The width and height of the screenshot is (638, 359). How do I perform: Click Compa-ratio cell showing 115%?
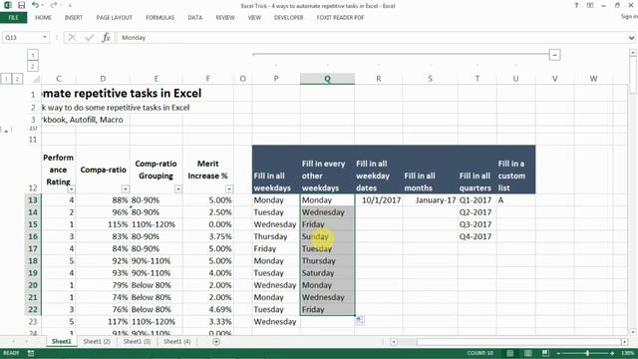(103, 224)
